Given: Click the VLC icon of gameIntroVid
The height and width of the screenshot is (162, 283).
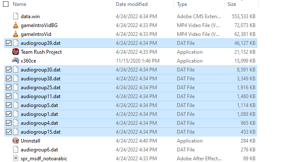Looking at the screenshot, I should tap(16, 34).
